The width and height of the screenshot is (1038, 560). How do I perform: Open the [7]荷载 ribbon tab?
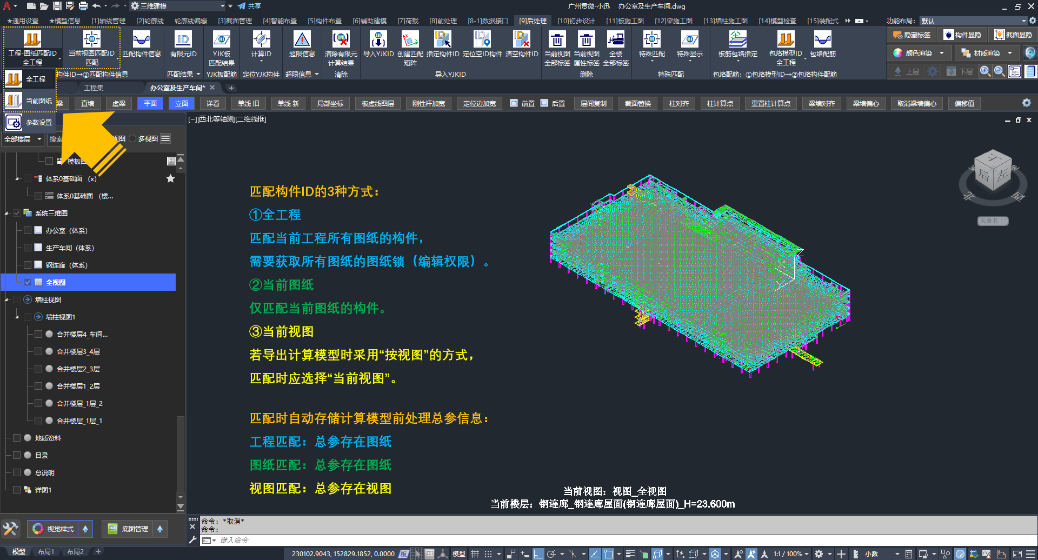408,21
